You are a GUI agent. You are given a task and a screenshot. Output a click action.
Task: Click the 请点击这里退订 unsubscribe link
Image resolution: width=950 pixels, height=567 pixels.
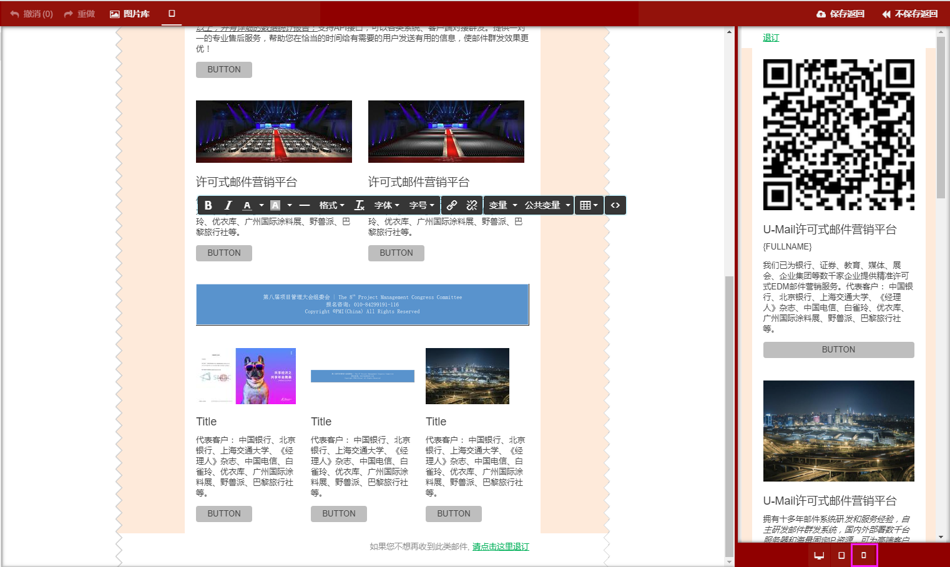click(501, 546)
